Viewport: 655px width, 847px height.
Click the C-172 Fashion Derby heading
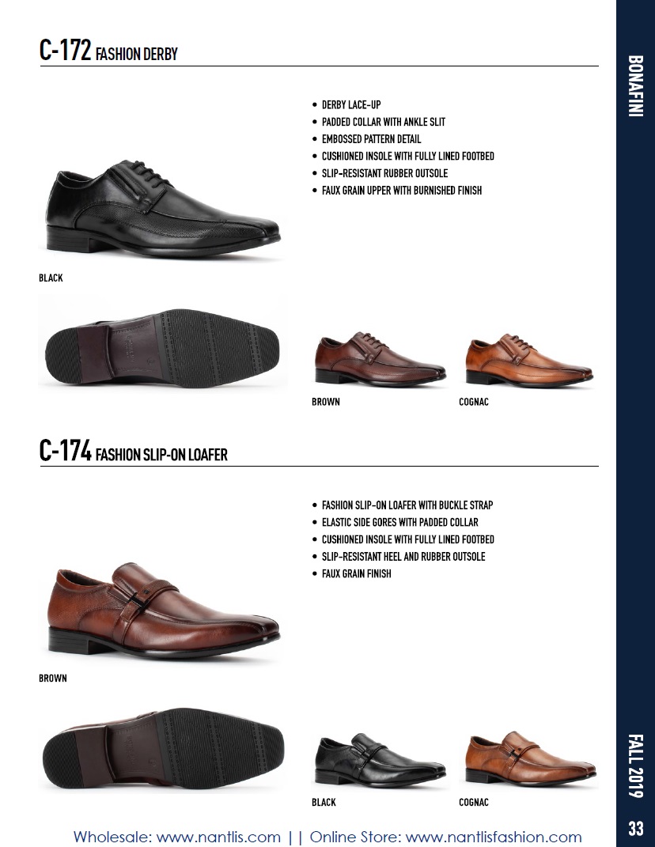click(x=108, y=51)
